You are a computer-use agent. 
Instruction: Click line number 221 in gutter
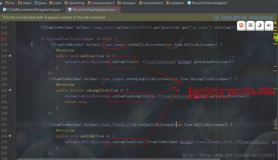click(x=4, y=62)
